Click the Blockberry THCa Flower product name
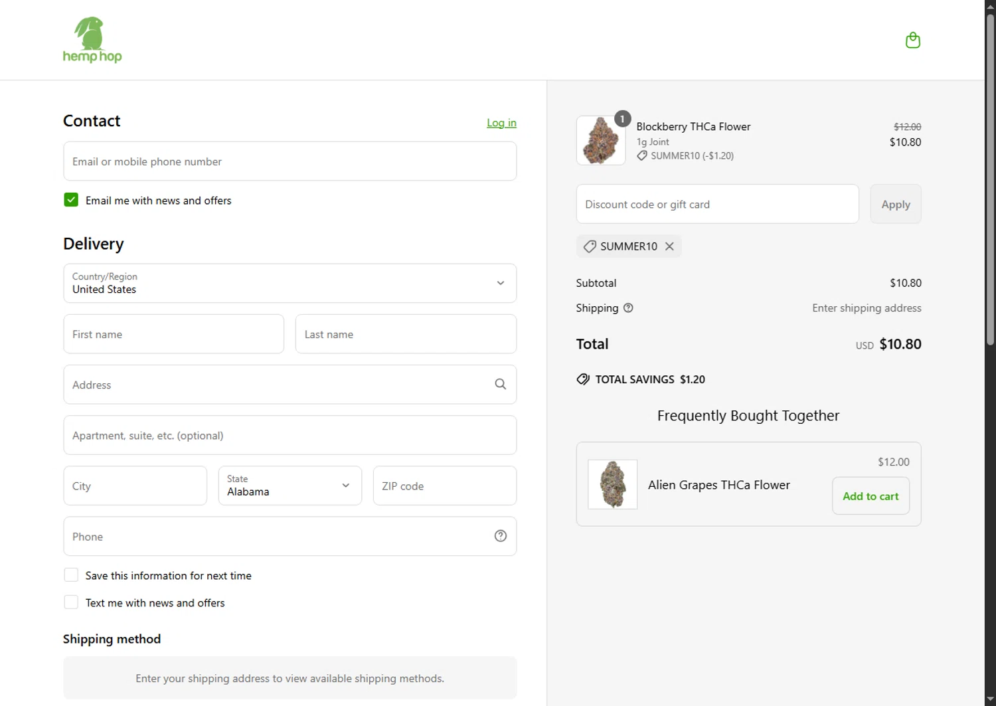The image size is (996, 706). pyautogui.click(x=693, y=127)
